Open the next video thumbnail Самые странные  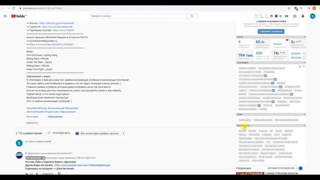(x=250, y=173)
